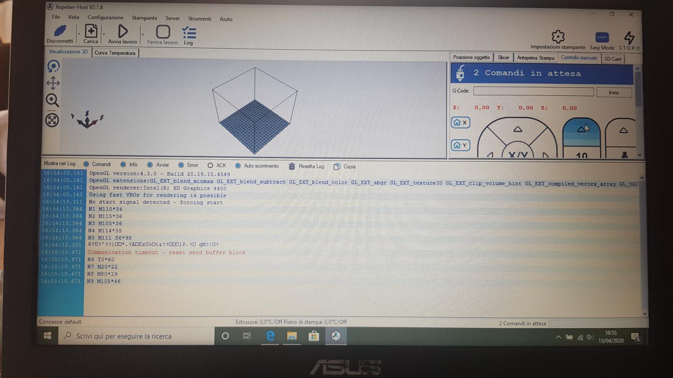Send G-Code with Invia button

coord(614,93)
